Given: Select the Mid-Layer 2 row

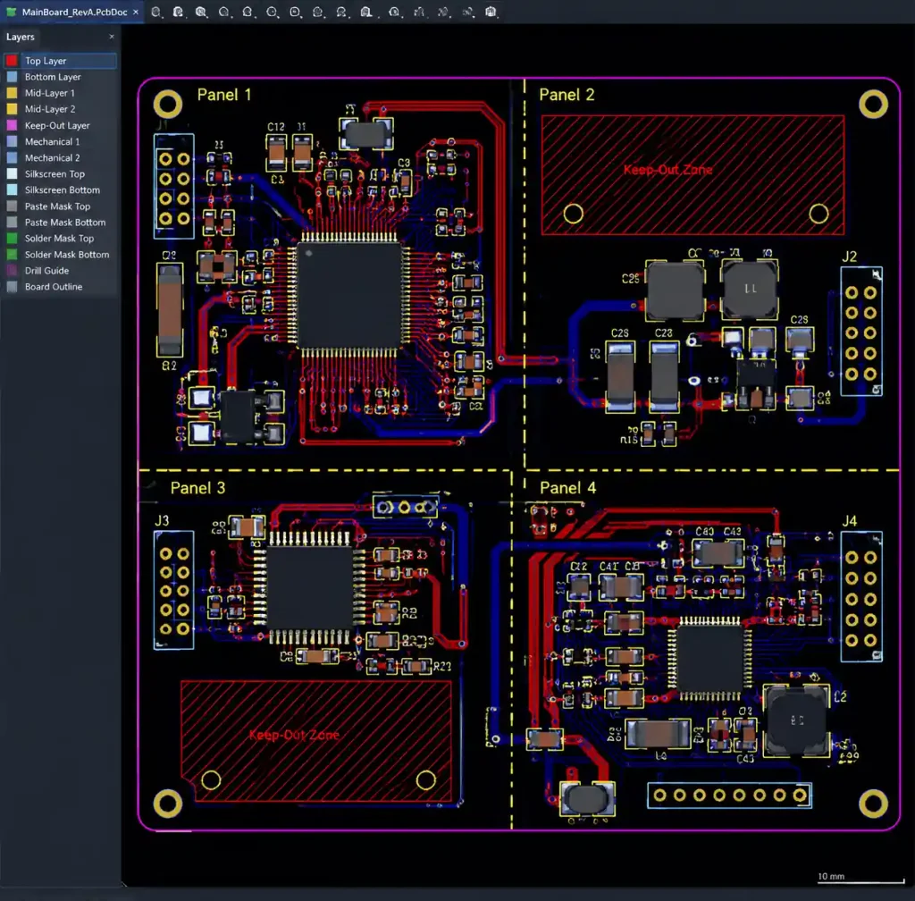Looking at the screenshot, I should point(60,109).
